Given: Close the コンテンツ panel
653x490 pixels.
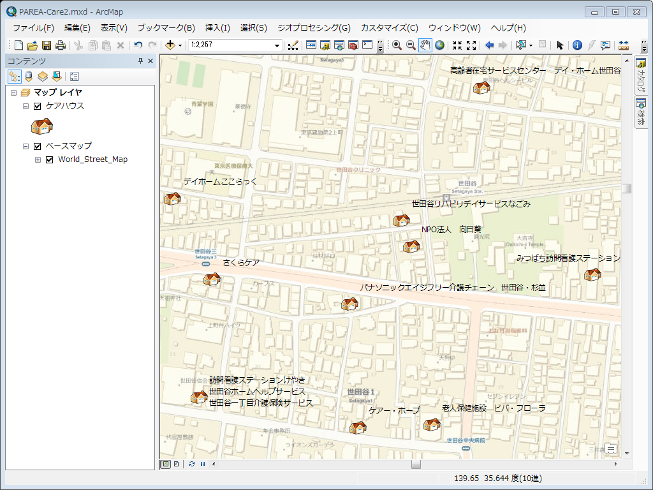Looking at the screenshot, I should [150, 61].
